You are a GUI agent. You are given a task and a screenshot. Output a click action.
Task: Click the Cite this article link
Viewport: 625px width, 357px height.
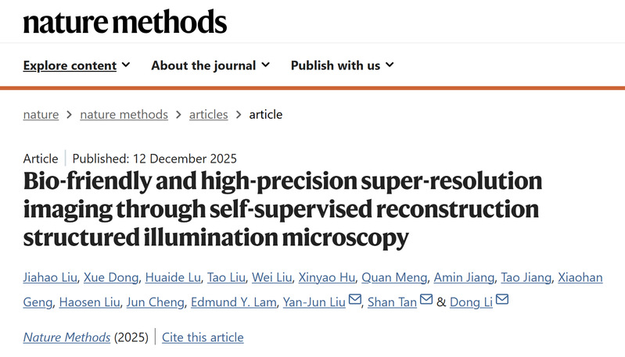click(204, 337)
